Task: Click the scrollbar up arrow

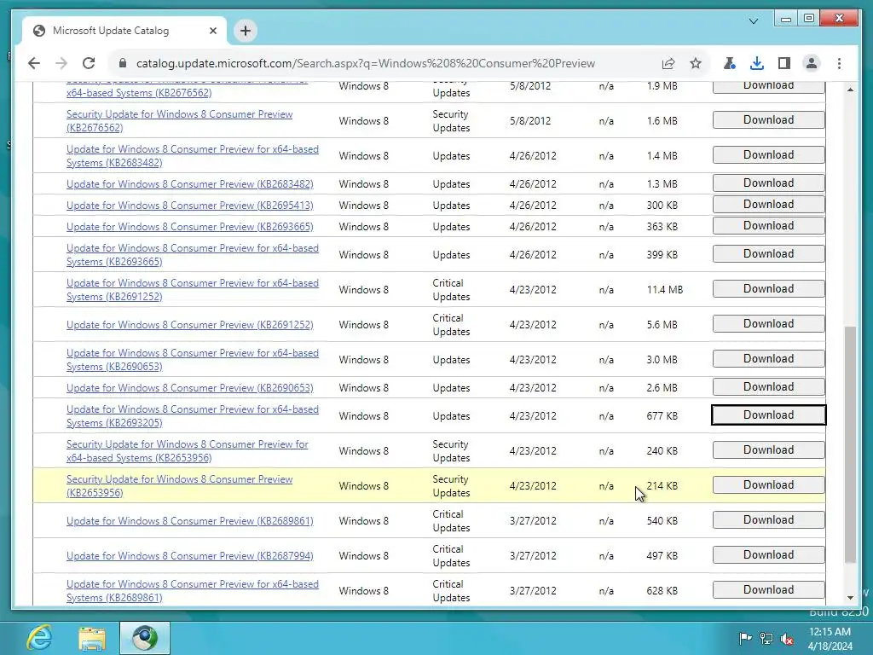Action: [x=850, y=89]
